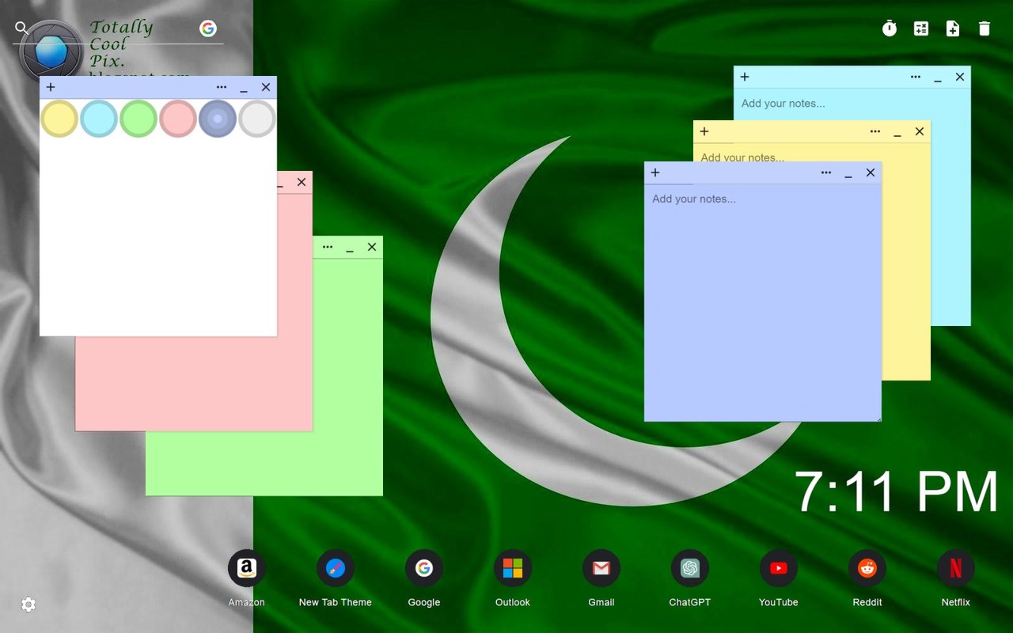The height and width of the screenshot is (633, 1013).
Task: Add note from cyan note's plus
Action: 745,77
